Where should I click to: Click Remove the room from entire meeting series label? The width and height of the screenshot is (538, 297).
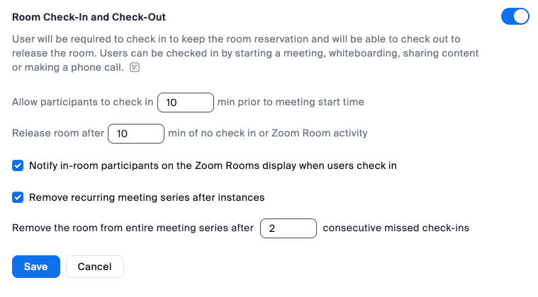tap(133, 228)
